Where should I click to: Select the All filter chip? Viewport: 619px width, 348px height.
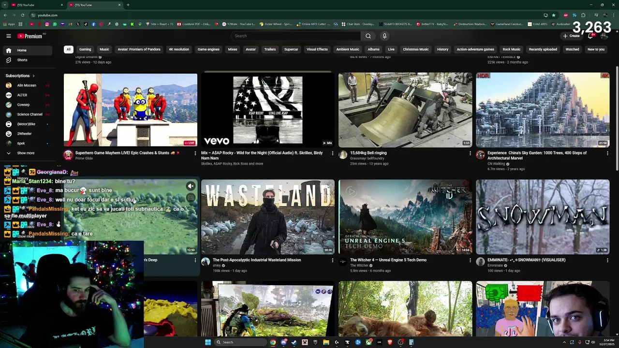click(69, 49)
